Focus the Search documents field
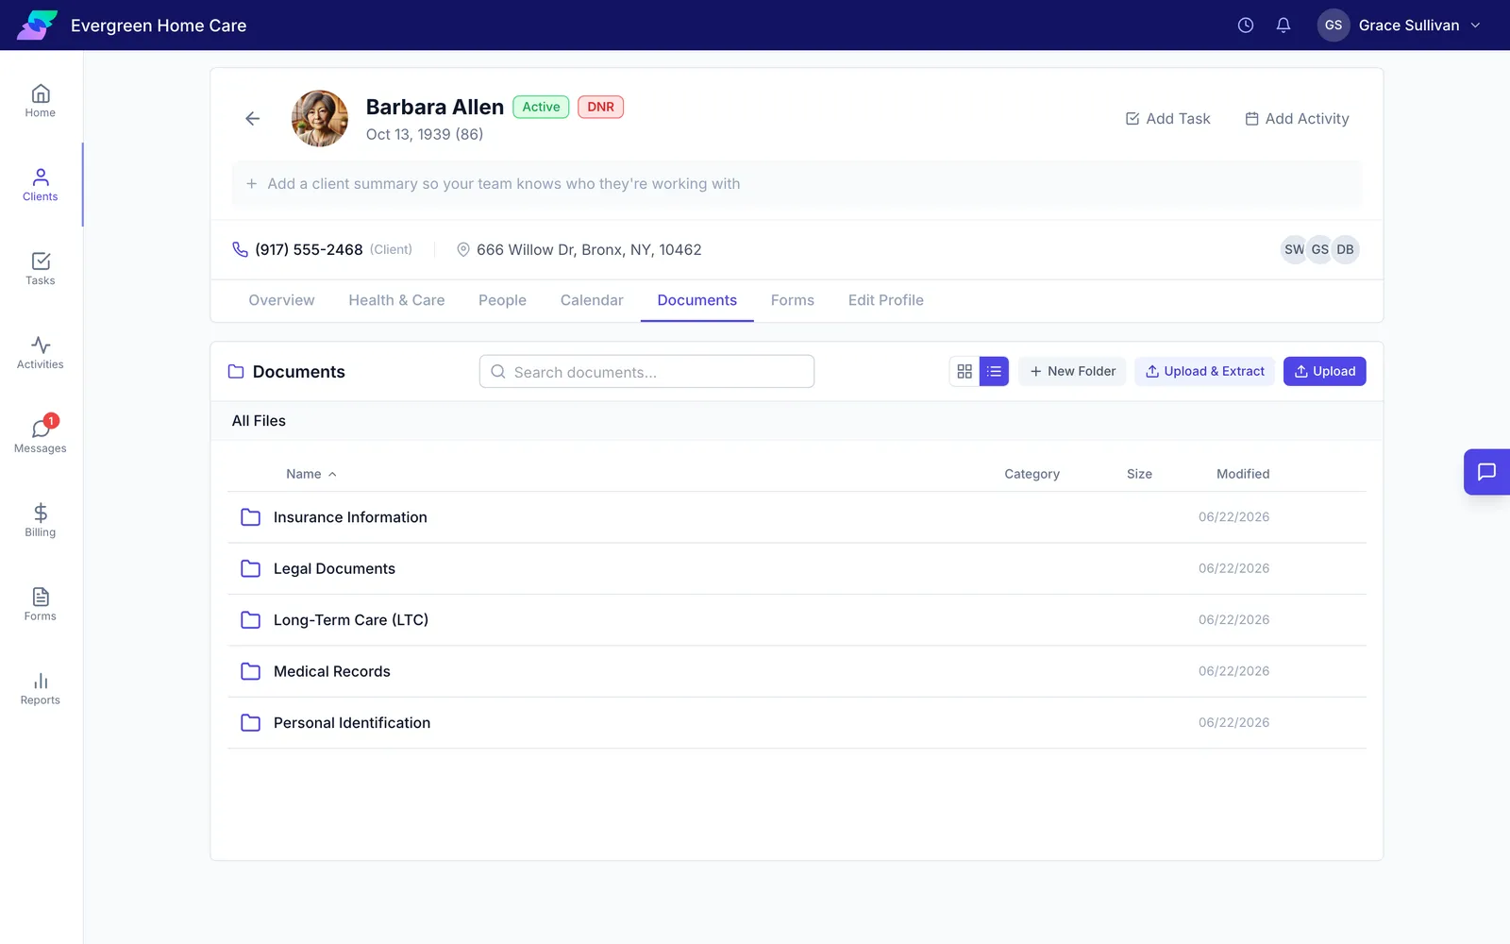 pyautogui.click(x=646, y=372)
